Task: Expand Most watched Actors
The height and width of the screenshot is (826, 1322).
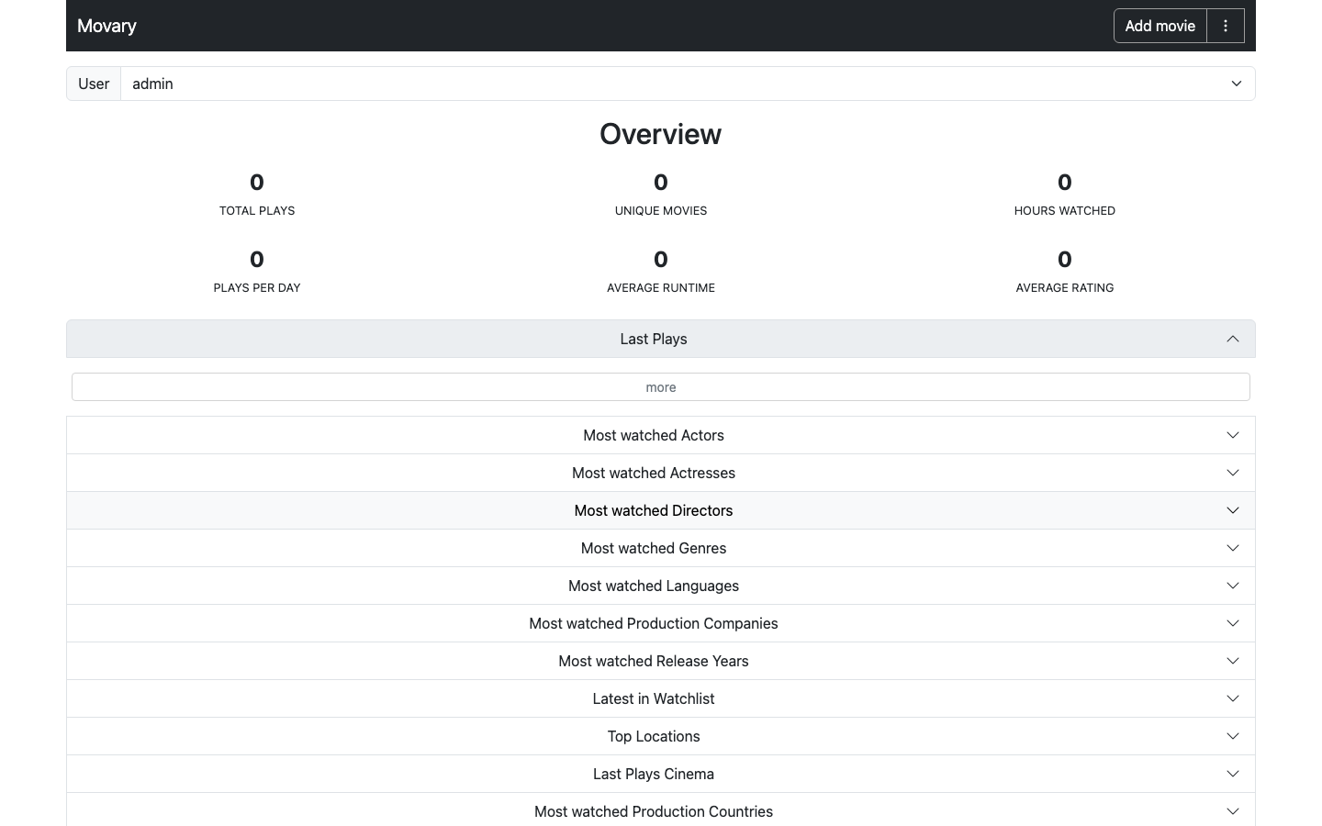Action: pyautogui.click(x=661, y=435)
